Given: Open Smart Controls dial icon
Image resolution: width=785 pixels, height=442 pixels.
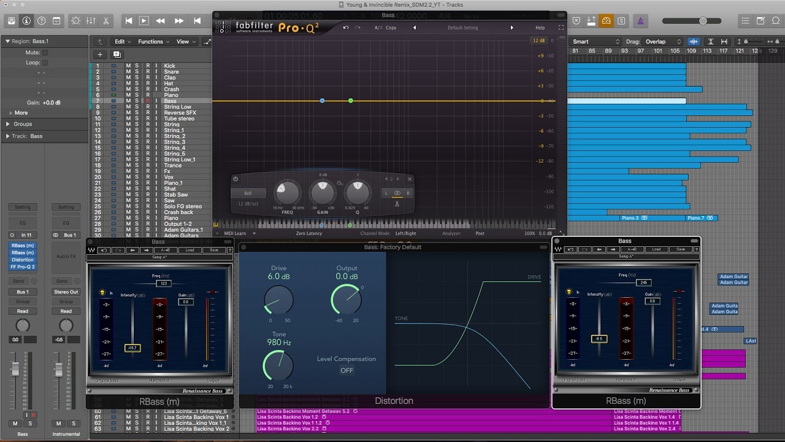Looking at the screenshot, I should pos(76,20).
